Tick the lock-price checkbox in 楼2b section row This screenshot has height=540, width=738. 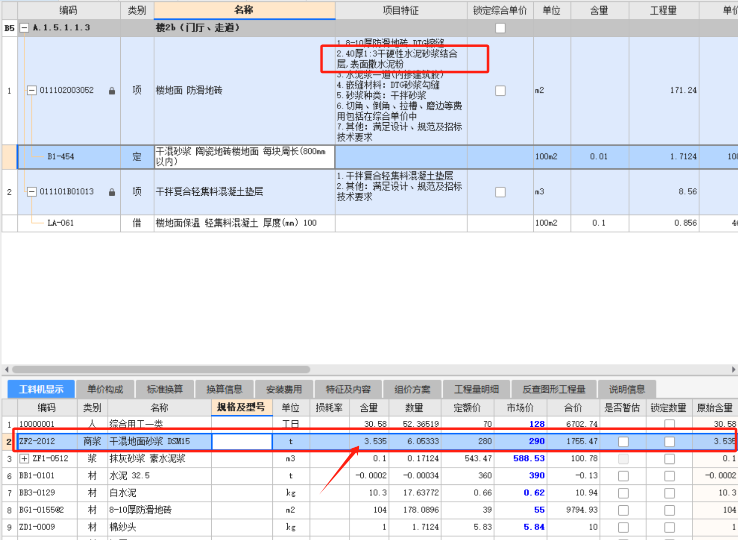(500, 28)
